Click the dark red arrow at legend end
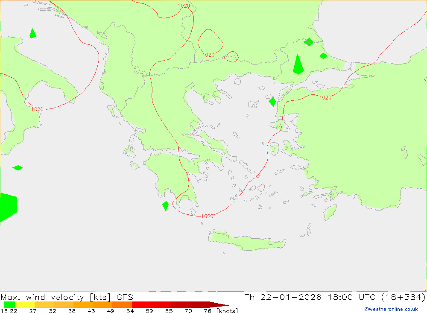 coord(219,304)
